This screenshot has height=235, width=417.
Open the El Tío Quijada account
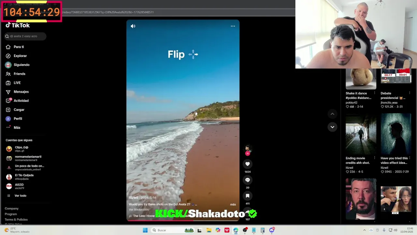coord(20,177)
